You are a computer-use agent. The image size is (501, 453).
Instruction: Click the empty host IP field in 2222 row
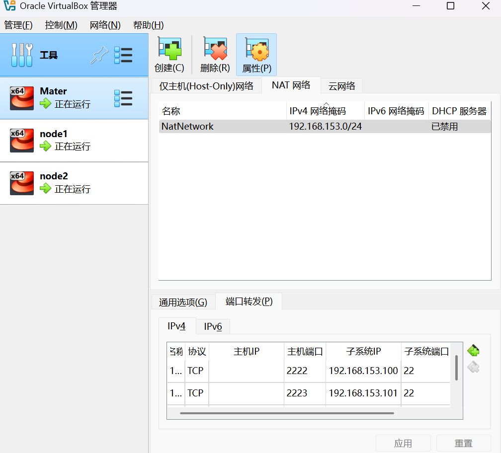[247, 371]
